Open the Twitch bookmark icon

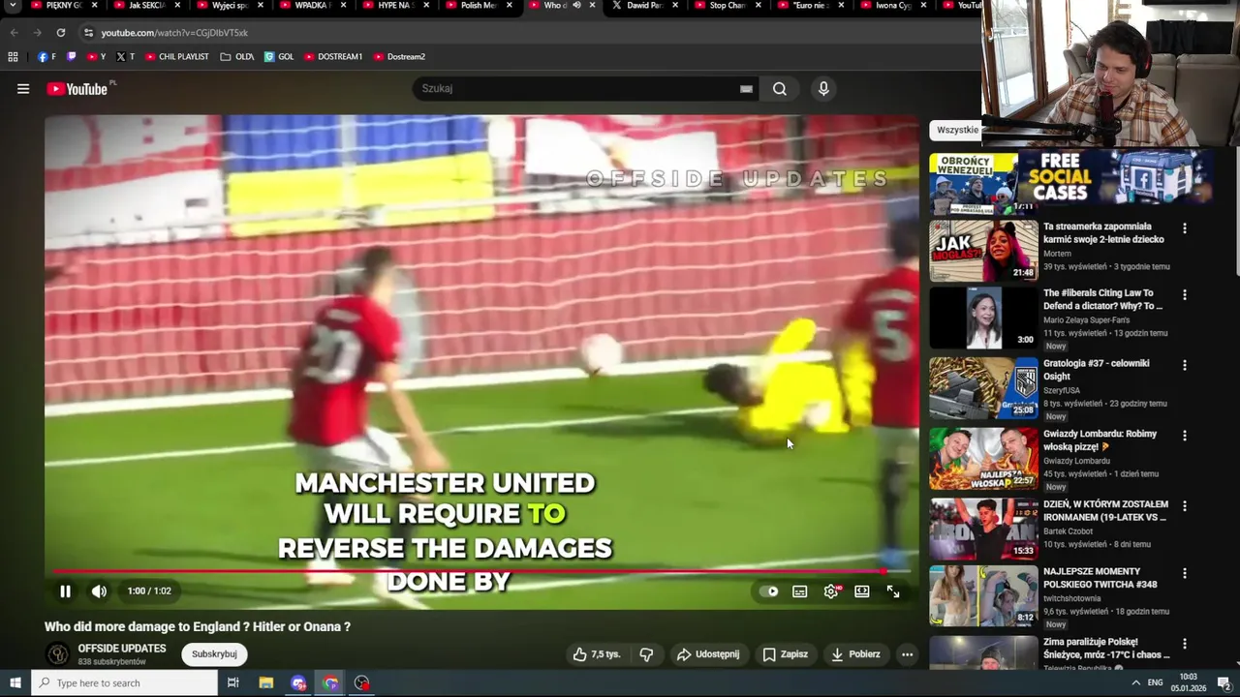point(71,57)
